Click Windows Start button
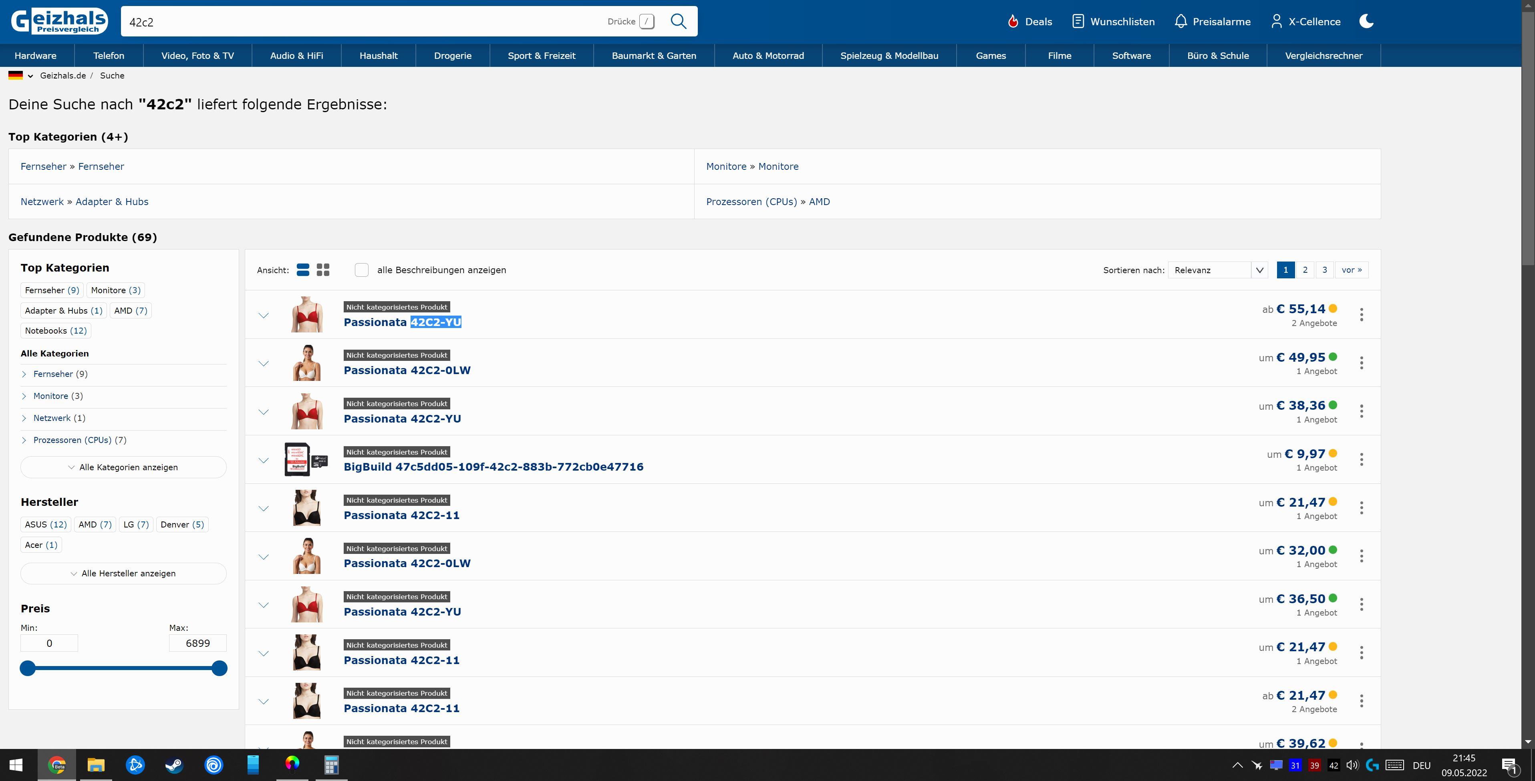 (x=16, y=765)
